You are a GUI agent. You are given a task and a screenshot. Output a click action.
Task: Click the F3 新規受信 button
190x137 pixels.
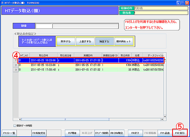(39, 132)
